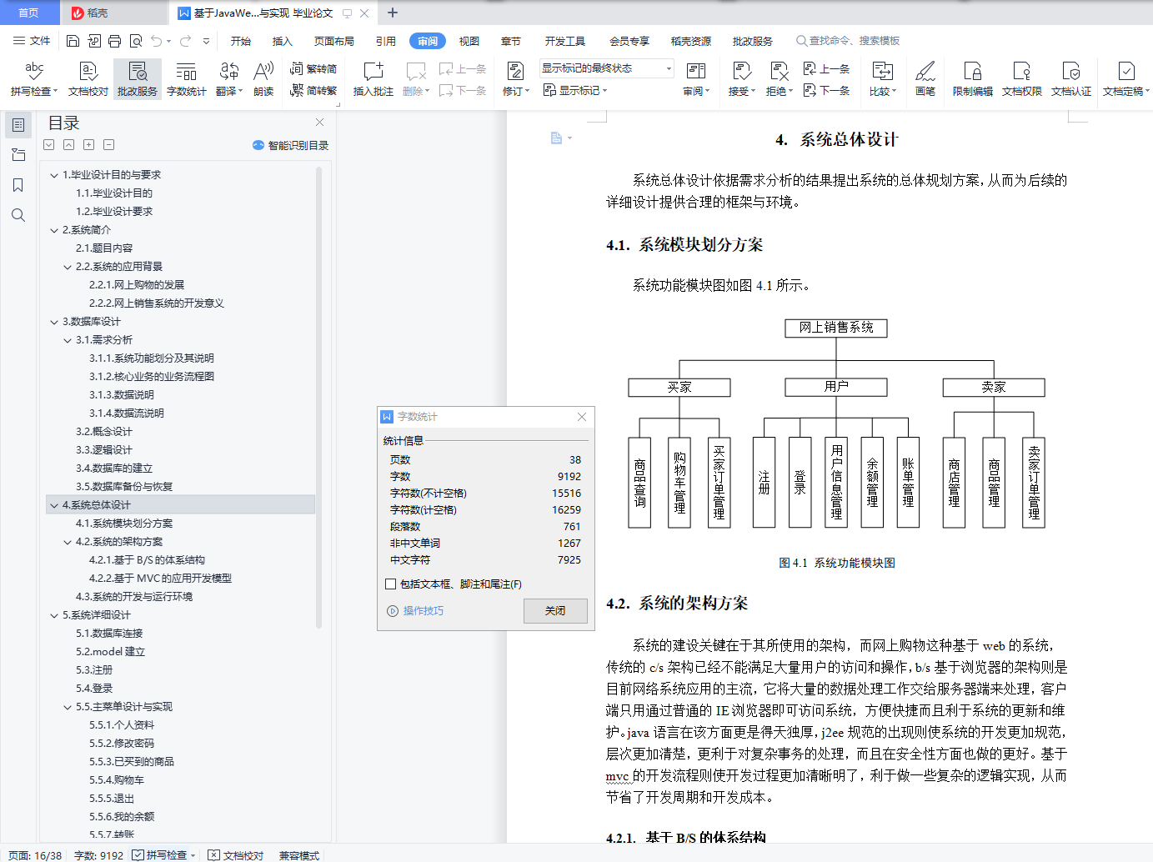This screenshot has height=862, width=1153.
Task: Close the 字数统计 dialog with X
Action: tap(582, 417)
